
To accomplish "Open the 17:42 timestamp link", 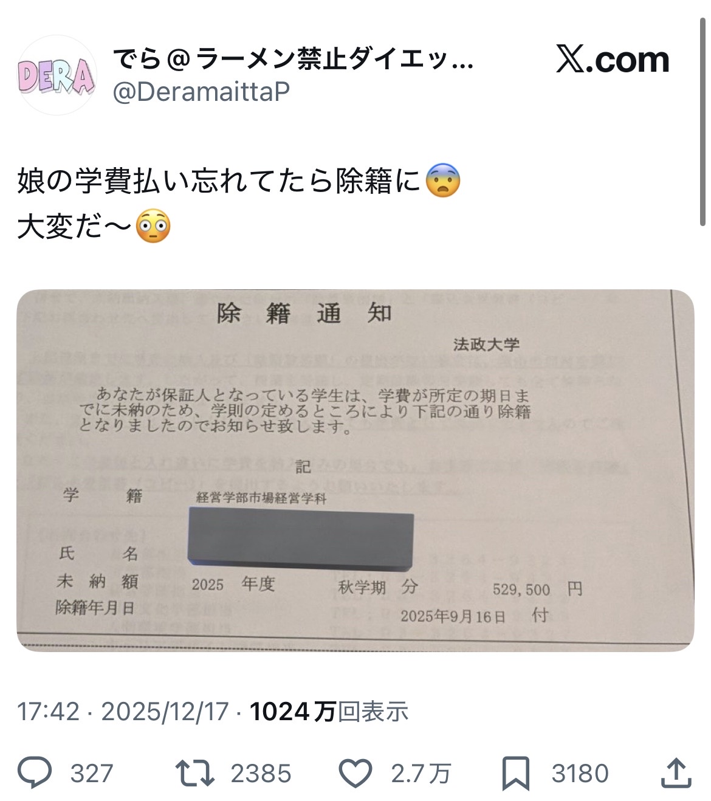I will tap(48, 710).
